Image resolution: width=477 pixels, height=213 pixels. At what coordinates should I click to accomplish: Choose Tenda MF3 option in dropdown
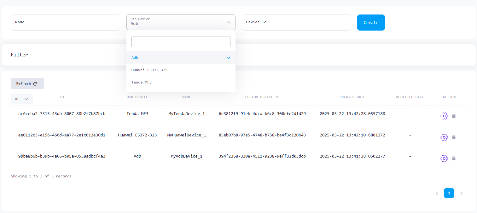coord(181,82)
